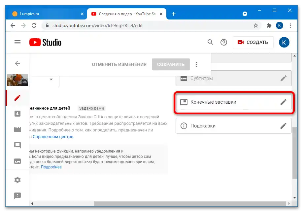303x212 pixels.
Task: Expand the dropdown below the video thumbnail
Action: point(51,80)
